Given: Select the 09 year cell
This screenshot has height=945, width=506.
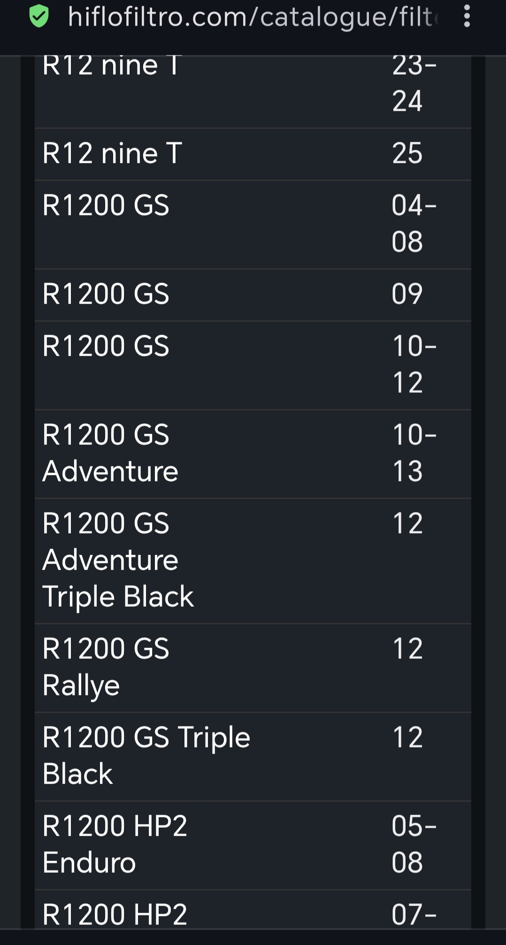Looking at the screenshot, I should click(407, 294).
